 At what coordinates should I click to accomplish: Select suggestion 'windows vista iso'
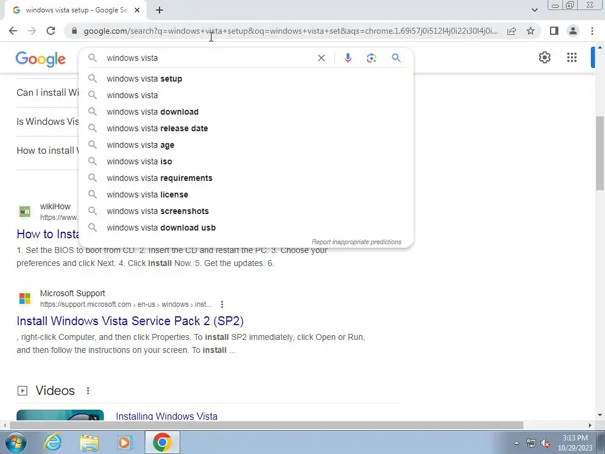point(246,162)
